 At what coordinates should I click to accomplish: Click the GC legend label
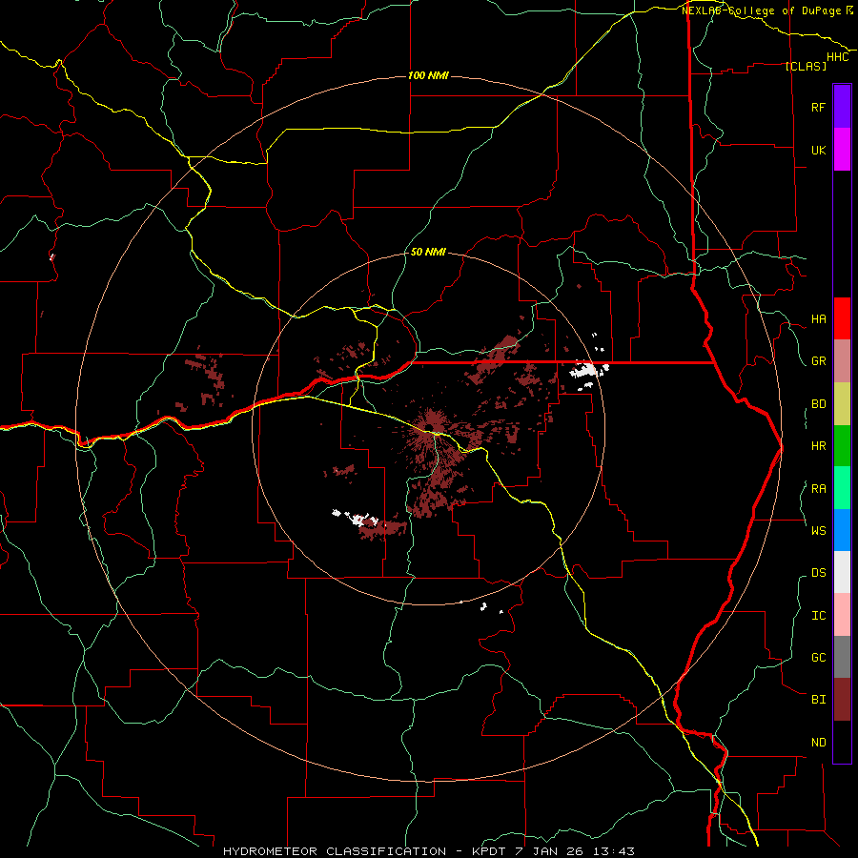coord(818,658)
